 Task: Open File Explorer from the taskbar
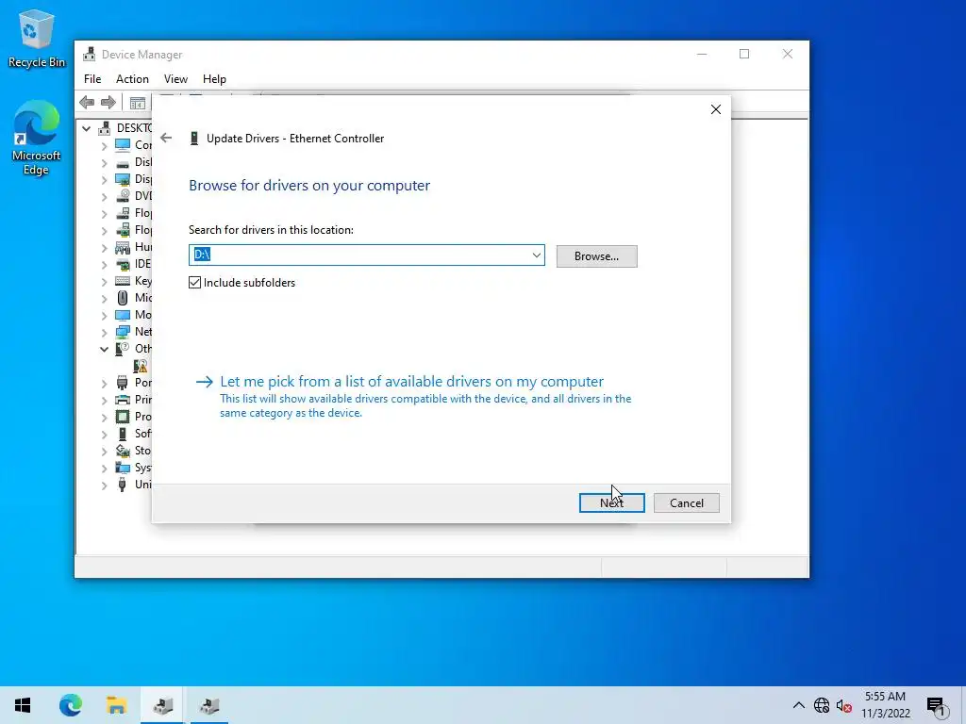coord(116,705)
